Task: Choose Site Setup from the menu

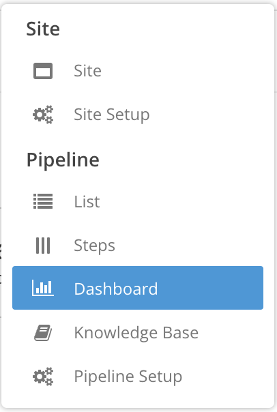Action: point(112,115)
